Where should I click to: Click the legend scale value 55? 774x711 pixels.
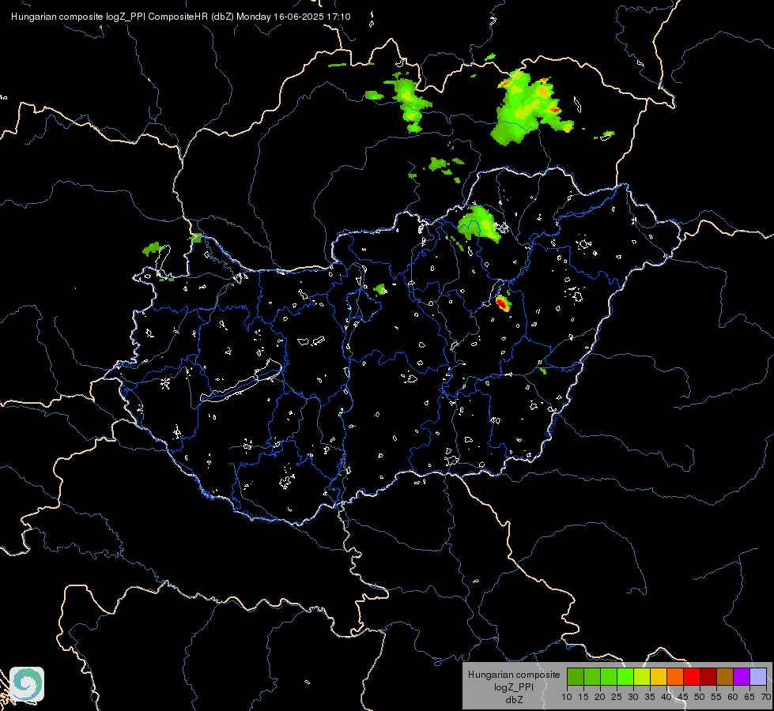pyautogui.click(x=716, y=697)
